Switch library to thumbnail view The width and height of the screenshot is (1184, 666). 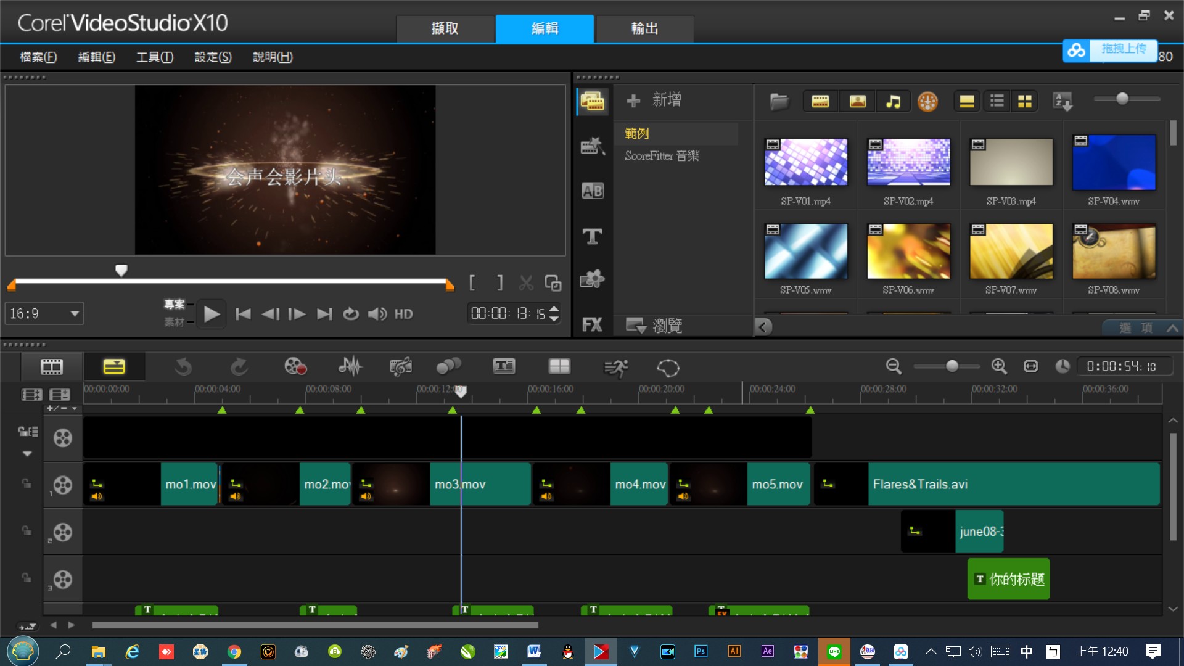pos(1025,102)
